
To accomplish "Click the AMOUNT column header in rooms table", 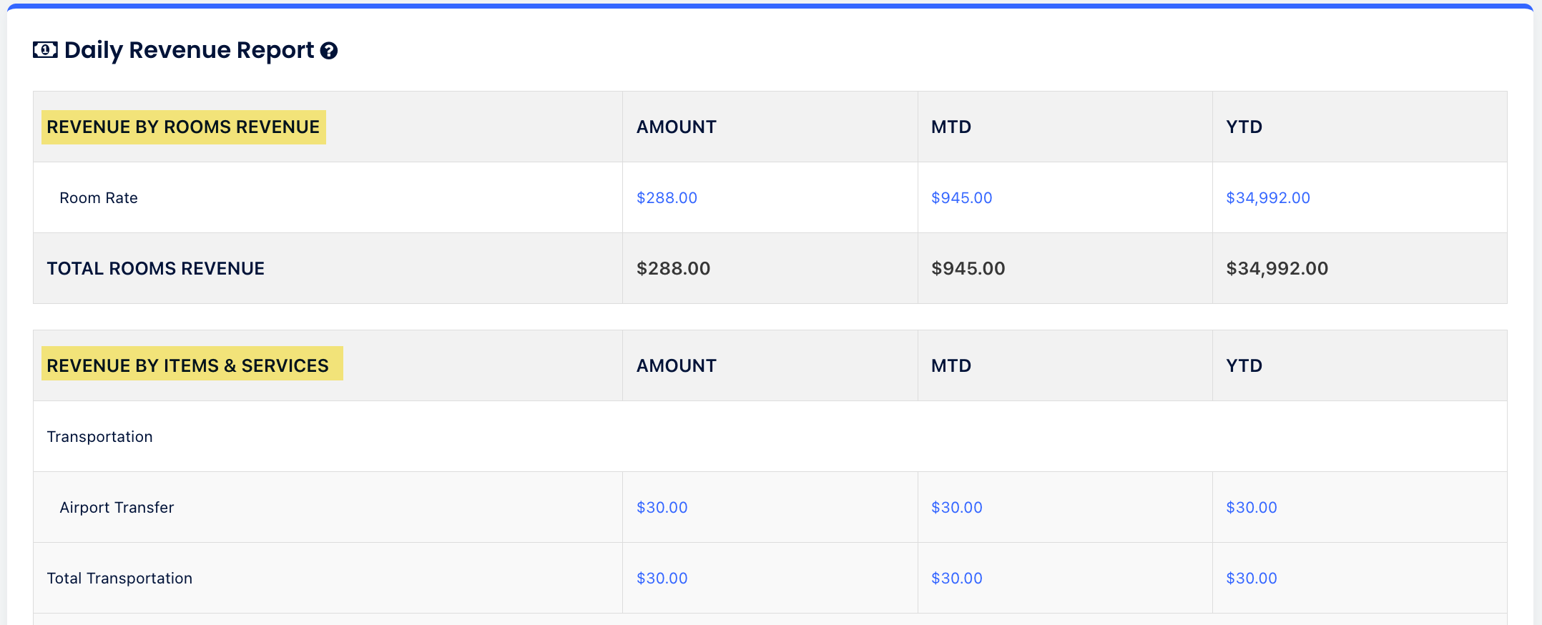I will (x=676, y=127).
